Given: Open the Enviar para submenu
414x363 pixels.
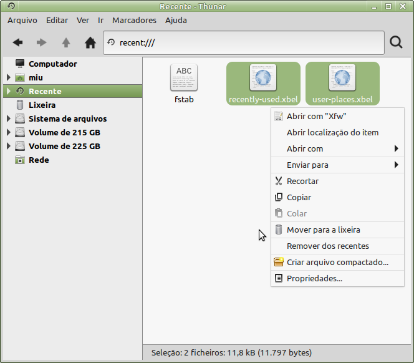Looking at the screenshot, I should 337,165.
